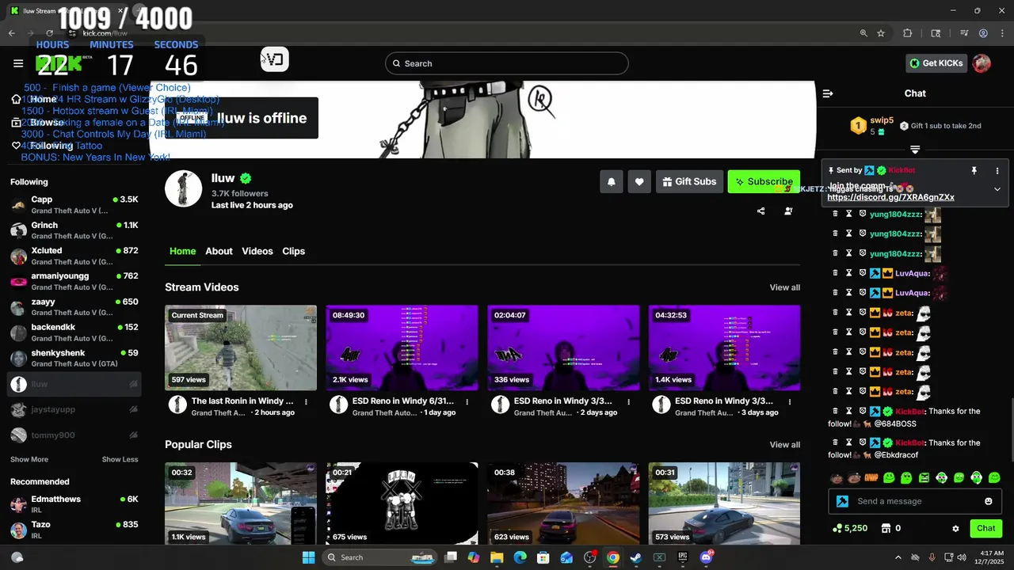Open The last Ronin stream thumbnail
Viewport: 1014px width, 570px height.
[241, 348]
